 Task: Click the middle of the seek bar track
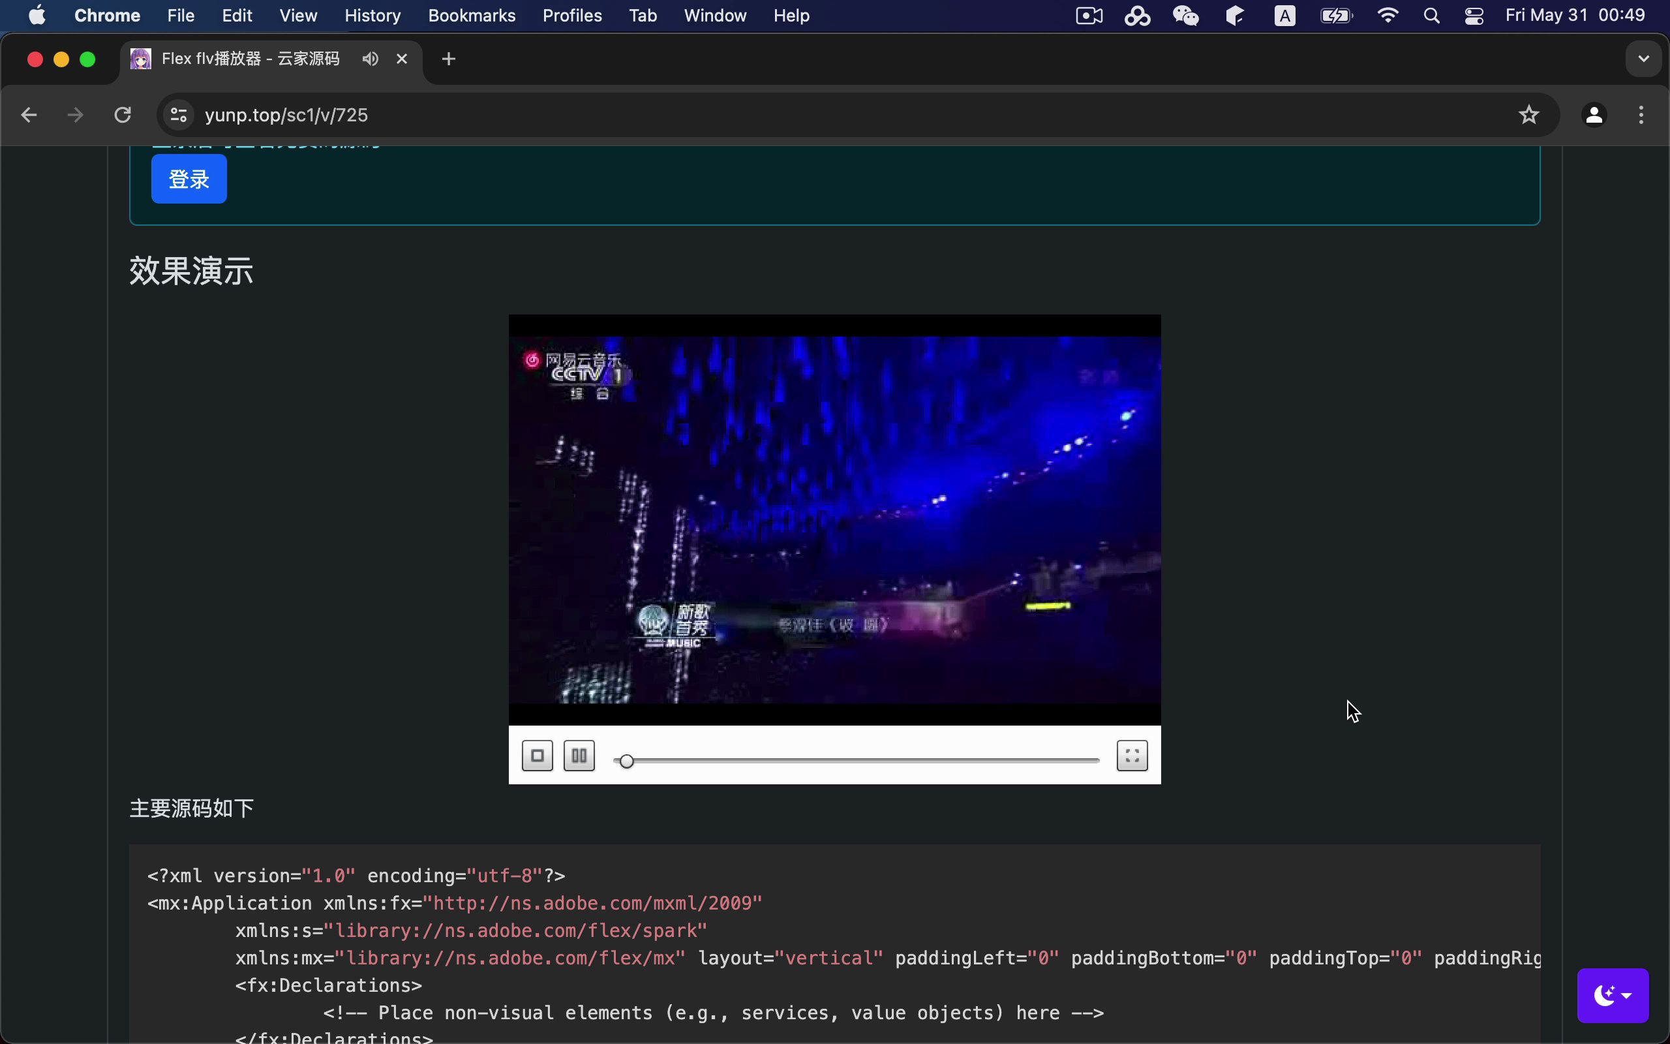[x=856, y=761]
